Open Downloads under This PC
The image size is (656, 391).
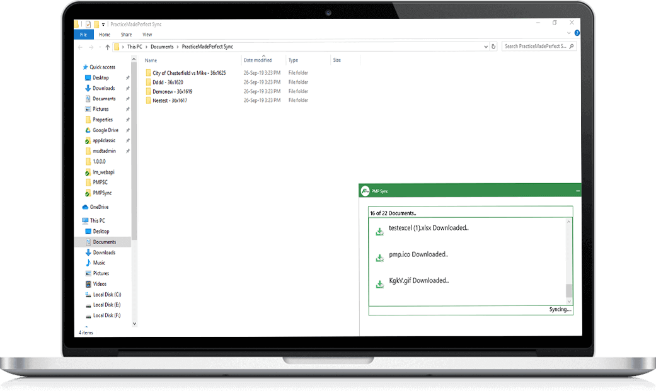pos(100,252)
